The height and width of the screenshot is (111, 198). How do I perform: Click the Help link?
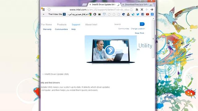tap(73, 29)
